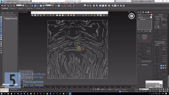Toggle the Show Vertex Numbers checkbox
The image size is (169, 95).
(x=140, y=58)
